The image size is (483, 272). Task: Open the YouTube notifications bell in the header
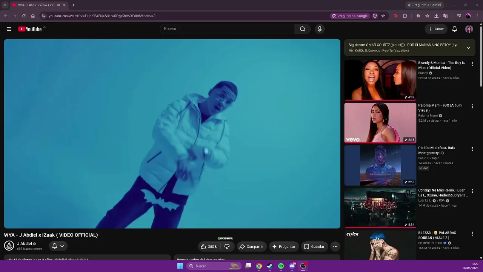[x=455, y=29]
